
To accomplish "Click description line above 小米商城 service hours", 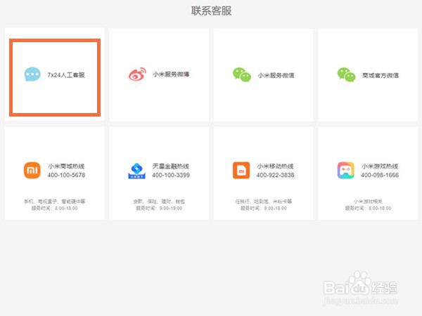I will click(x=55, y=202).
